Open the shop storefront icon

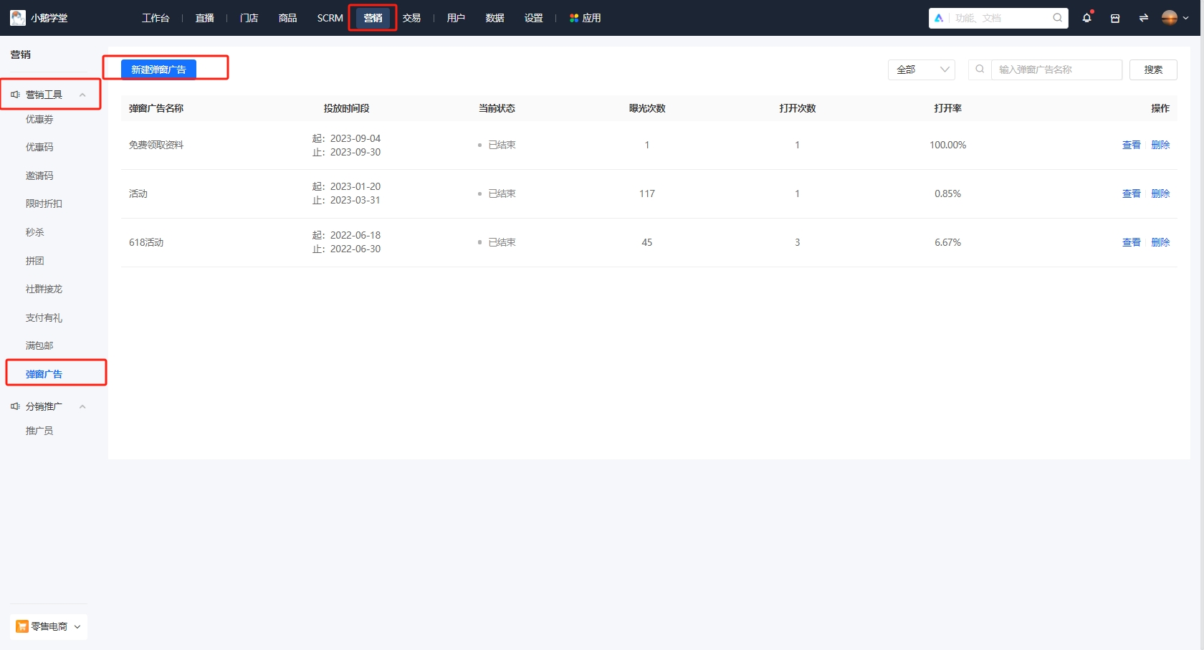(x=1115, y=19)
